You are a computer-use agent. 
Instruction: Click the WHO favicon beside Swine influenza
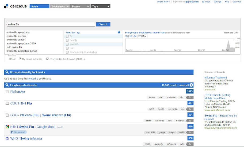click(x=7, y=138)
